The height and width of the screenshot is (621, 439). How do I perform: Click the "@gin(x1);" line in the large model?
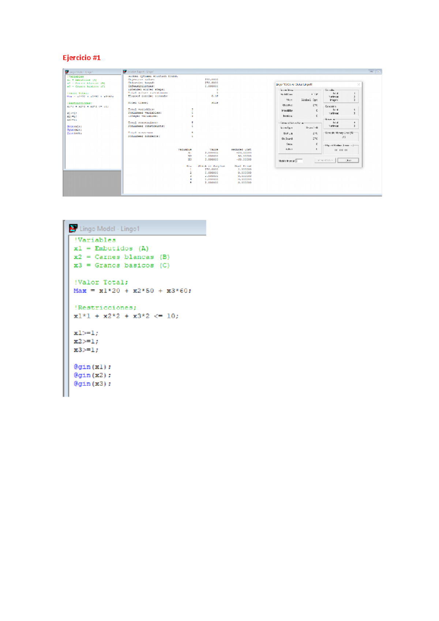click(92, 367)
